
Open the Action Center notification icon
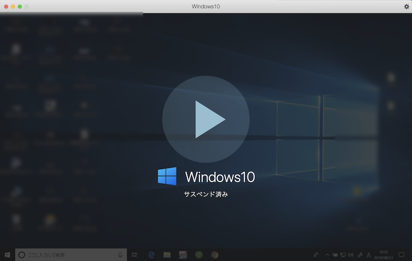click(x=402, y=254)
